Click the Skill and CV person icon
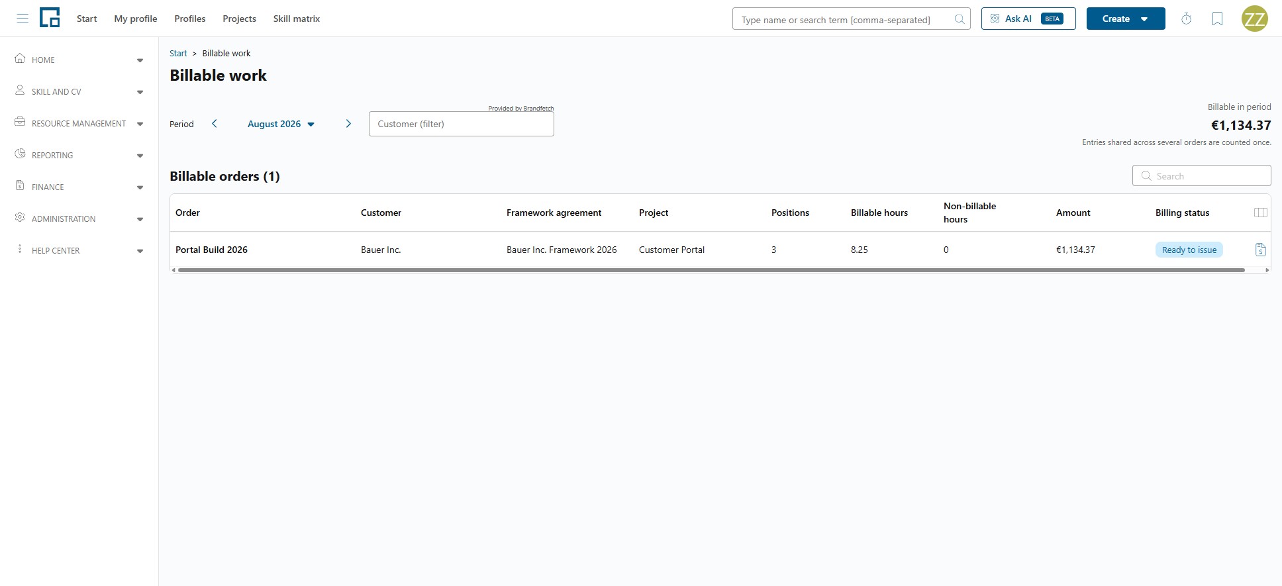Viewport: 1282px width, 586px height. pos(20,90)
